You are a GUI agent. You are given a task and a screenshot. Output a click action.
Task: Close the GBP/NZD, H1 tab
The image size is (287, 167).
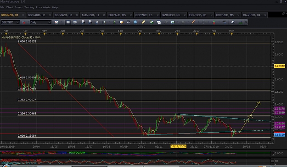tap(158, 15)
